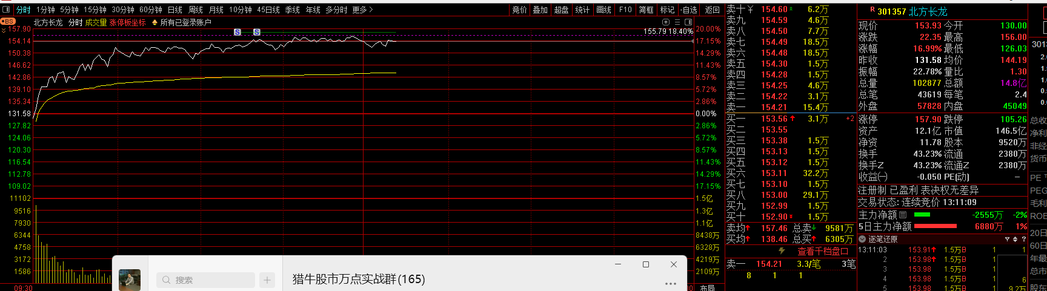Select the 周线 weekly chart tab
Screen dimensions: 1047x291
[195, 10]
